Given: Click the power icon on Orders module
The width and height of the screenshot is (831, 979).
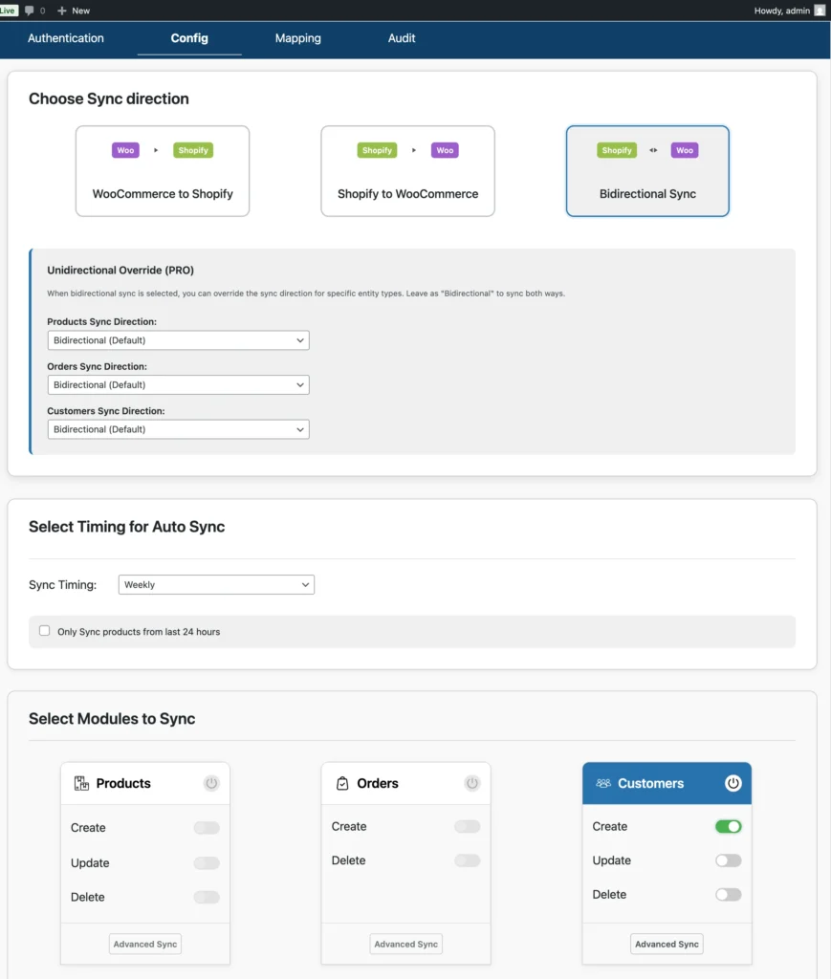Looking at the screenshot, I should [x=470, y=782].
